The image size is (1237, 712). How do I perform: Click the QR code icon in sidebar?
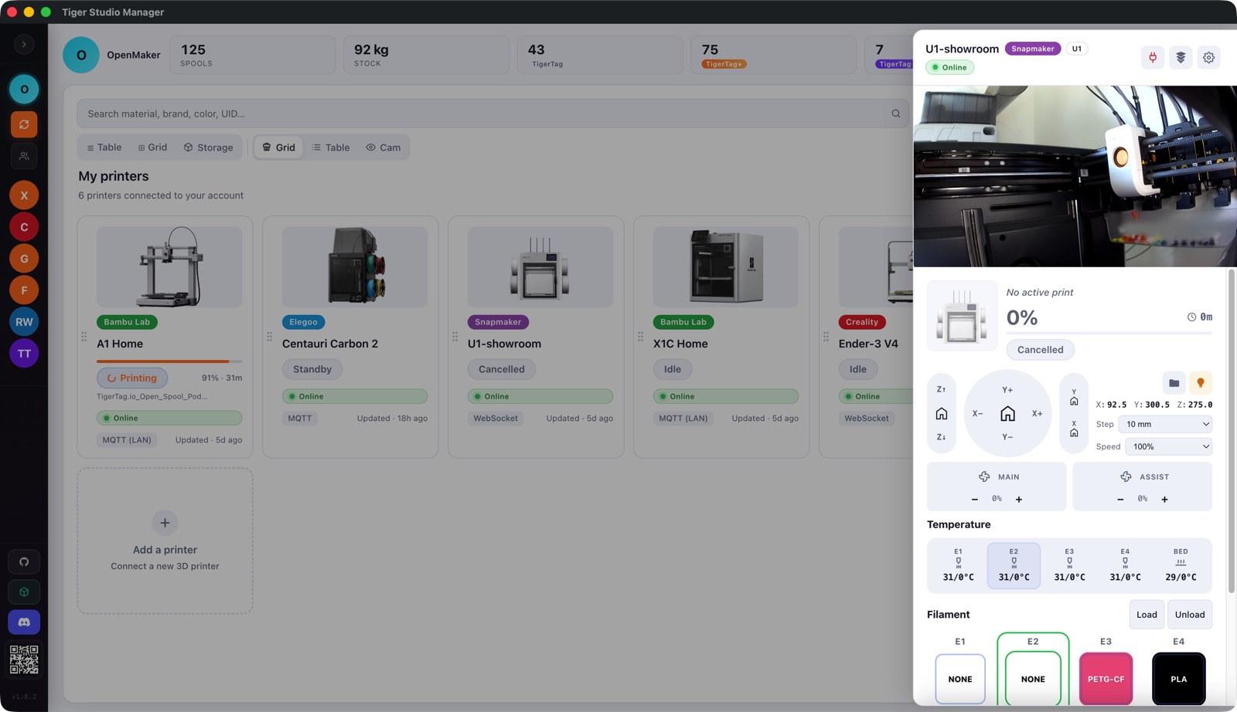point(24,659)
